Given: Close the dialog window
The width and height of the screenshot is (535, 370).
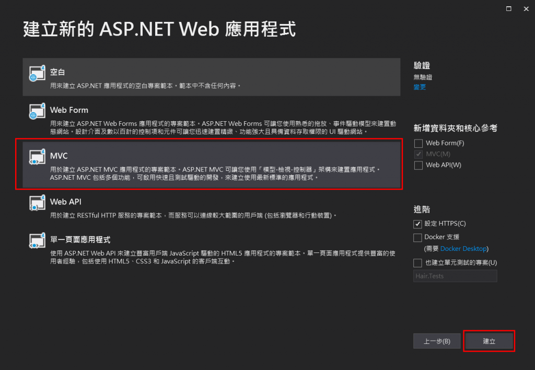Looking at the screenshot, I should point(526,8).
